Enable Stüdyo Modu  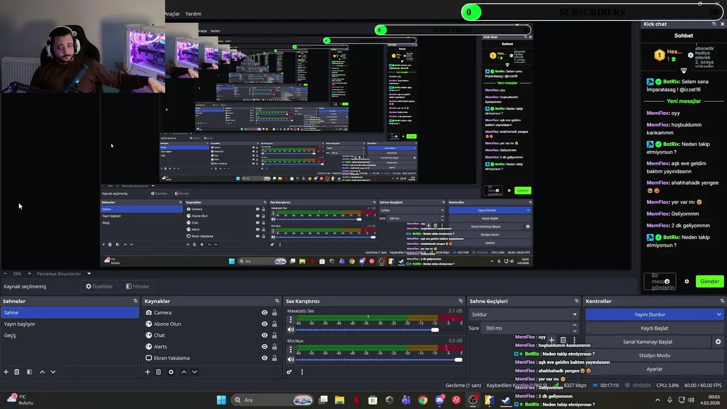pos(654,355)
